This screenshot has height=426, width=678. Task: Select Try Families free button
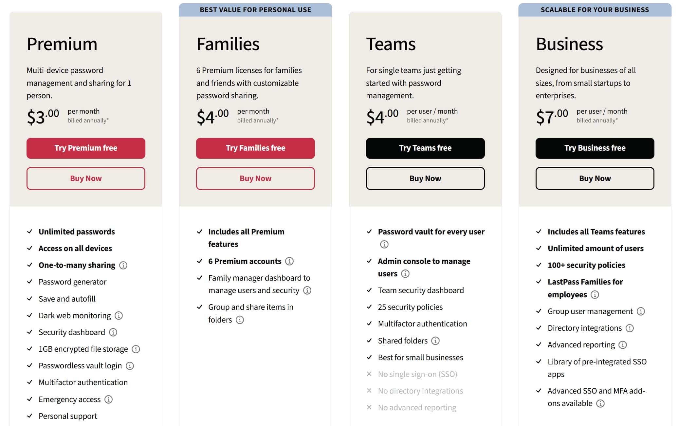[x=255, y=148]
